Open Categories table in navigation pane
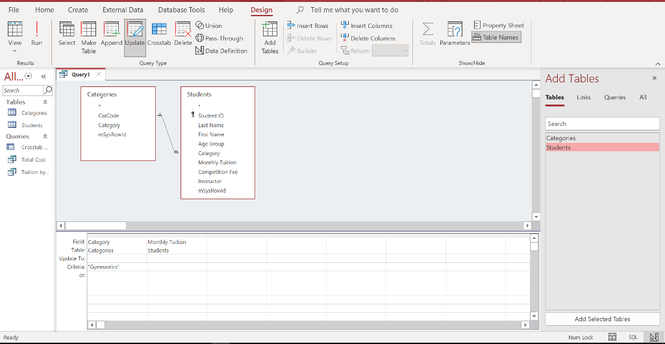This screenshot has height=344, width=665. pos(27,113)
